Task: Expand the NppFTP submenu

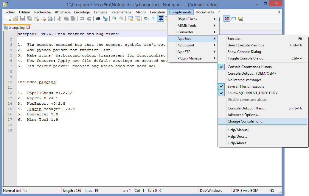Action: tap(192, 52)
